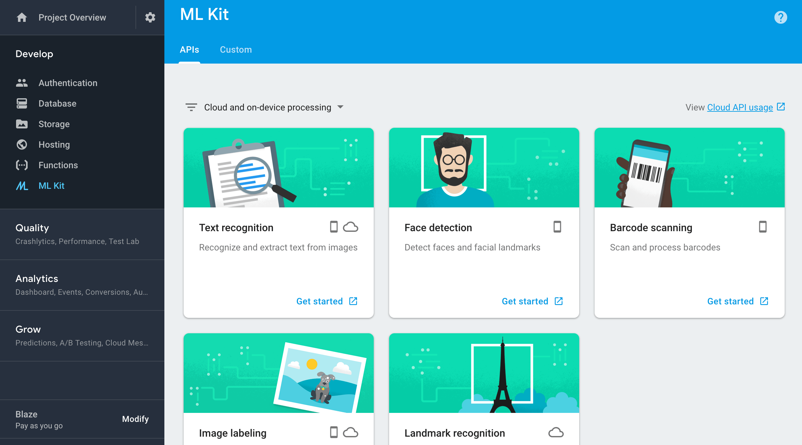Click the ML Kit page heading
Viewport: 802px width, 445px height.
(x=204, y=14)
